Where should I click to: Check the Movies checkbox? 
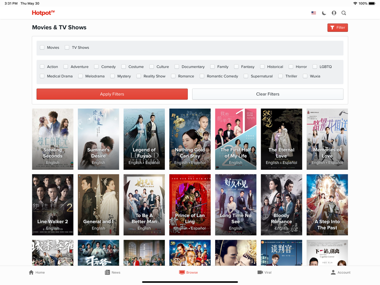tap(42, 47)
